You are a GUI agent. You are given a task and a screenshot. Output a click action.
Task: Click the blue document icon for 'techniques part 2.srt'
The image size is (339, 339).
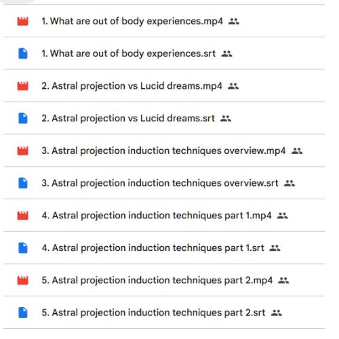click(x=23, y=313)
